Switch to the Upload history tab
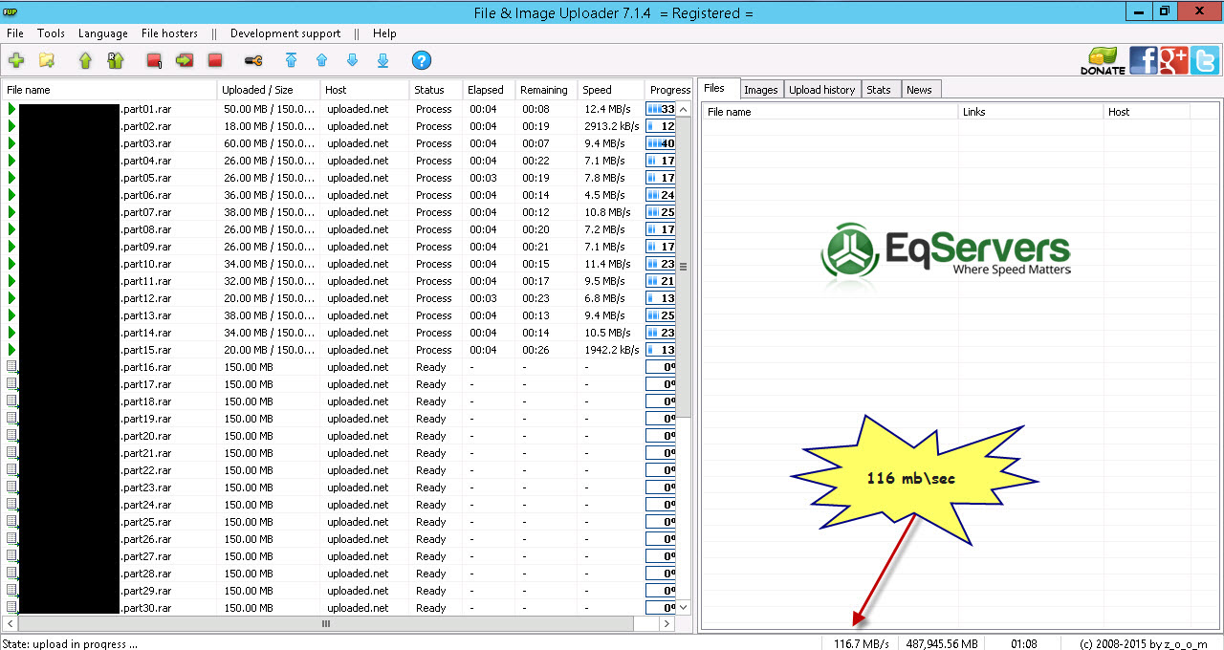 [822, 90]
